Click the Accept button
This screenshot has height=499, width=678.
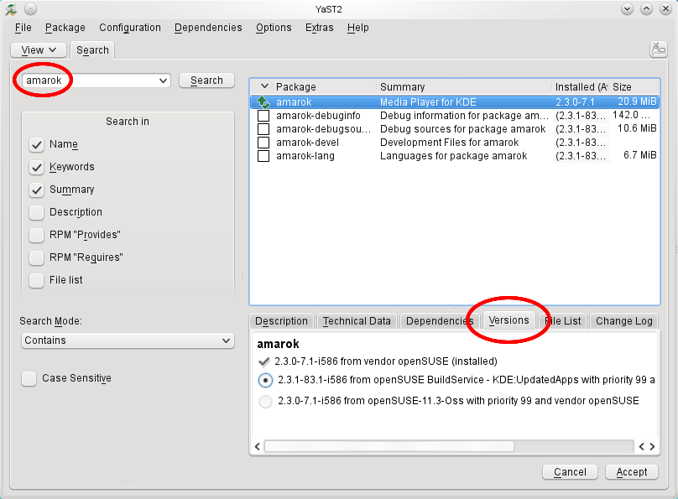pos(631,472)
